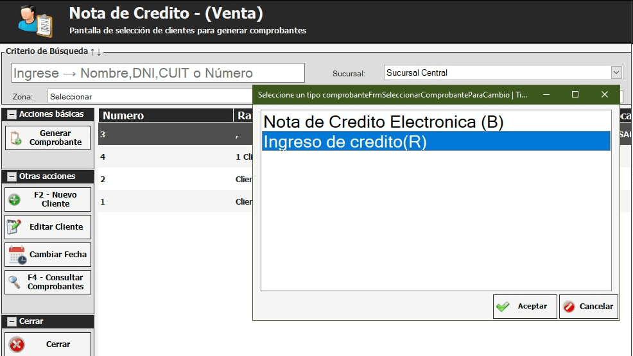
Task: Open the Sucursal Central dropdown
Action: tap(616, 72)
